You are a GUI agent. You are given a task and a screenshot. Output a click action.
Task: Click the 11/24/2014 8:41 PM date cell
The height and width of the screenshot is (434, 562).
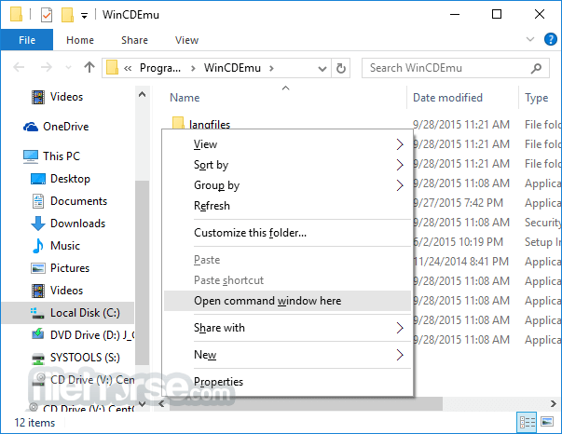click(461, 262)
